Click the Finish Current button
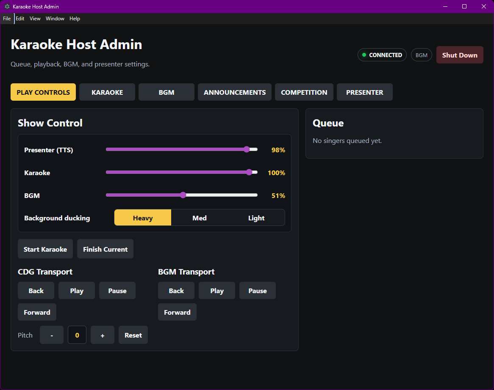The image size is (494, 390). click(105, 249)
